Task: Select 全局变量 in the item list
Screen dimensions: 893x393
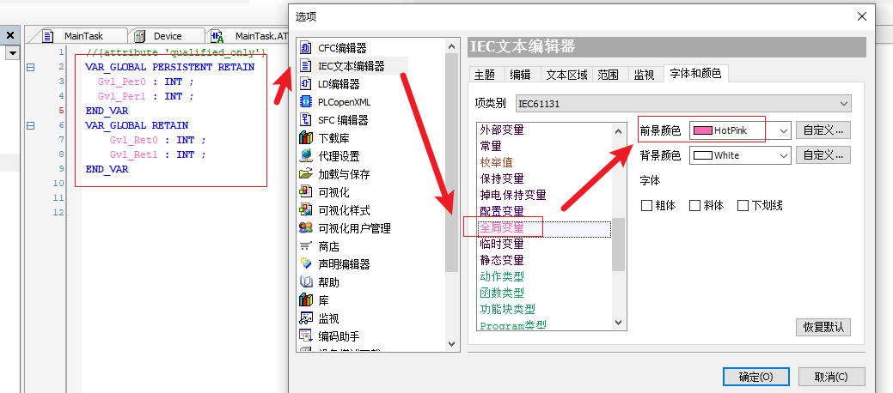Action: pyautogui.click(x=501, y=228)
